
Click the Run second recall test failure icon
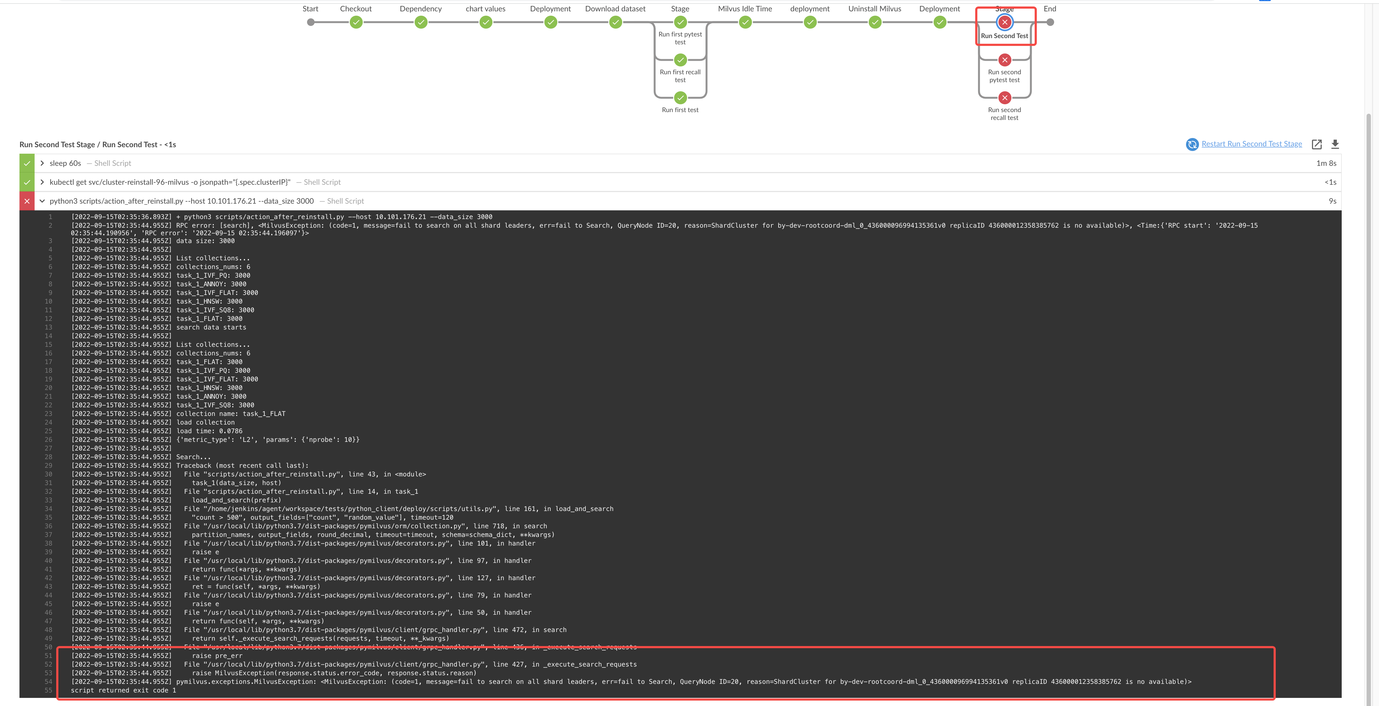1004,97
